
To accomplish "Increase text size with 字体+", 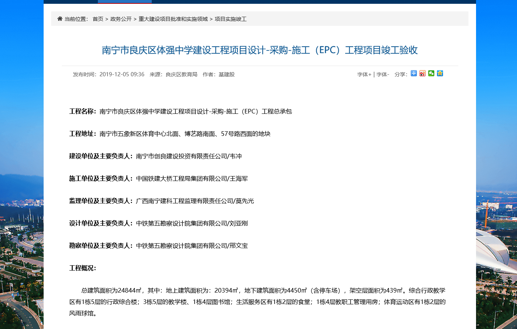I will (x=364, y=74).
